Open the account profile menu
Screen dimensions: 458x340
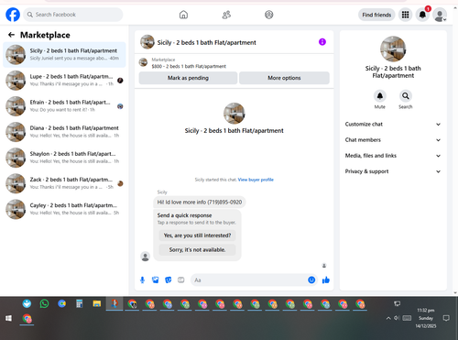click(440, 15)
